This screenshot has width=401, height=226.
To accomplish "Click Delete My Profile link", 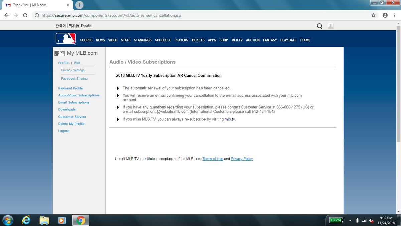I will 71,124.
